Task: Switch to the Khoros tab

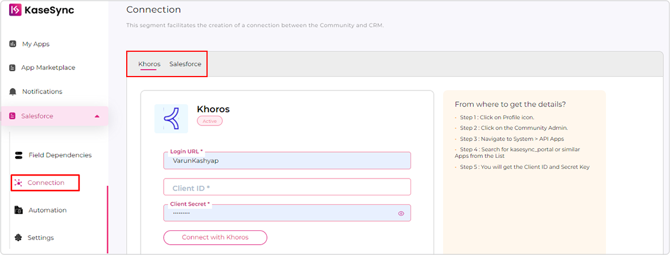Action: click(x=149, y=64)
